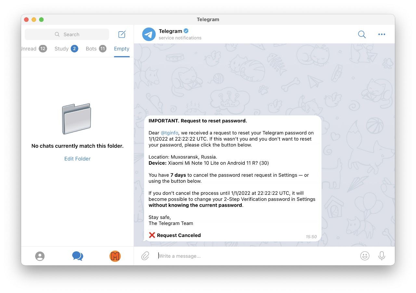416x293 pixels.
Task: Click The Telegram Team signature
Action: (x=171, y=223)
